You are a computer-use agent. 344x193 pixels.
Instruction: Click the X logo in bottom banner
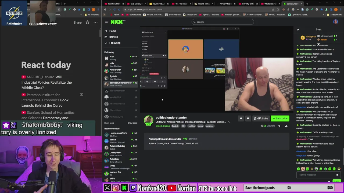(107, 188)
